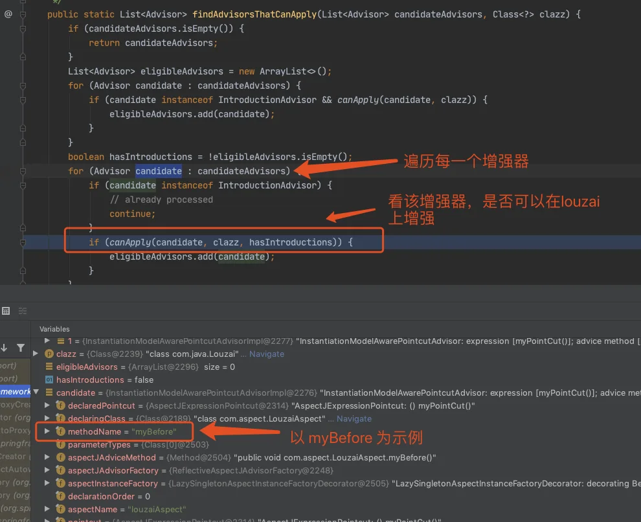Select the aspectName = "louzaiAspect" row
The width and height of the screenshot is (641, 522).
pyautogui.click(x=127, y=509)
